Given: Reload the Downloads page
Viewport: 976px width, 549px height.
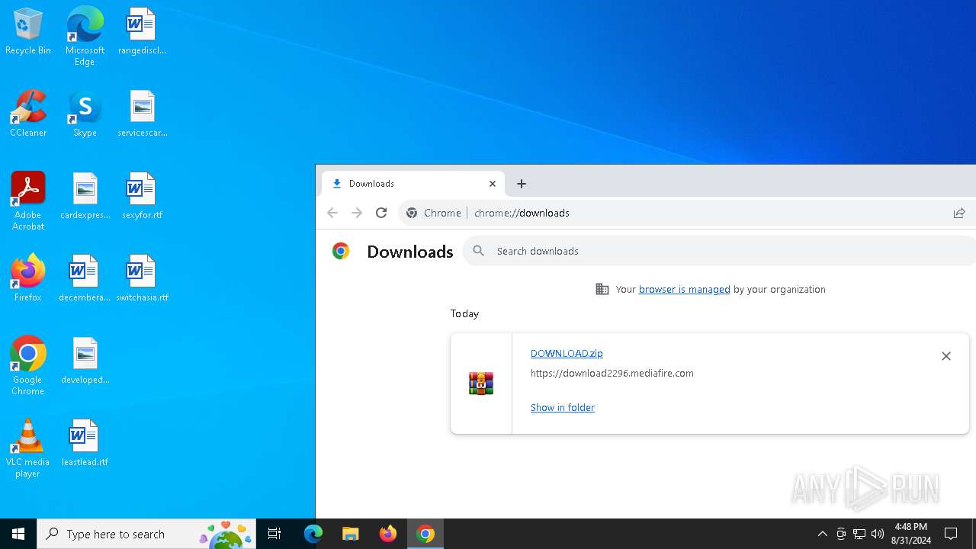Looking at the screenshot, I should (x=381, y=213).
